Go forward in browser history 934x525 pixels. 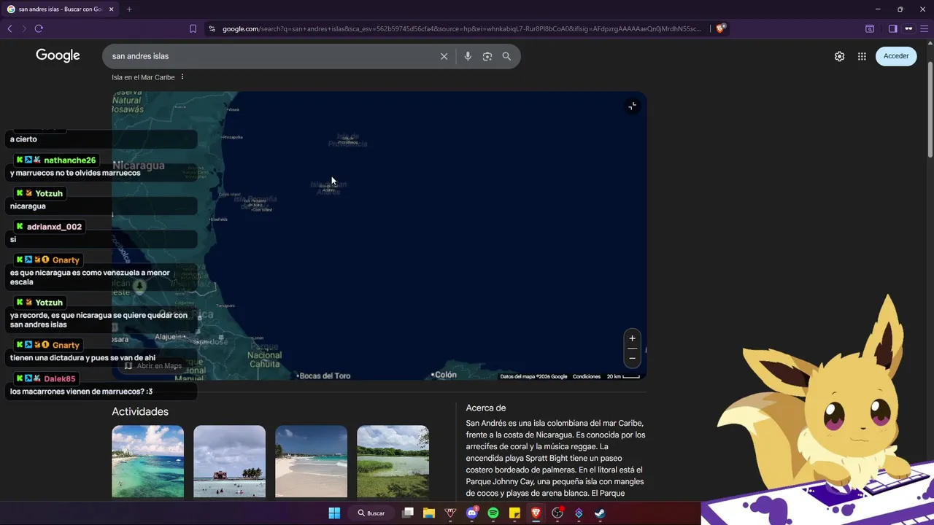click(24, 28)
